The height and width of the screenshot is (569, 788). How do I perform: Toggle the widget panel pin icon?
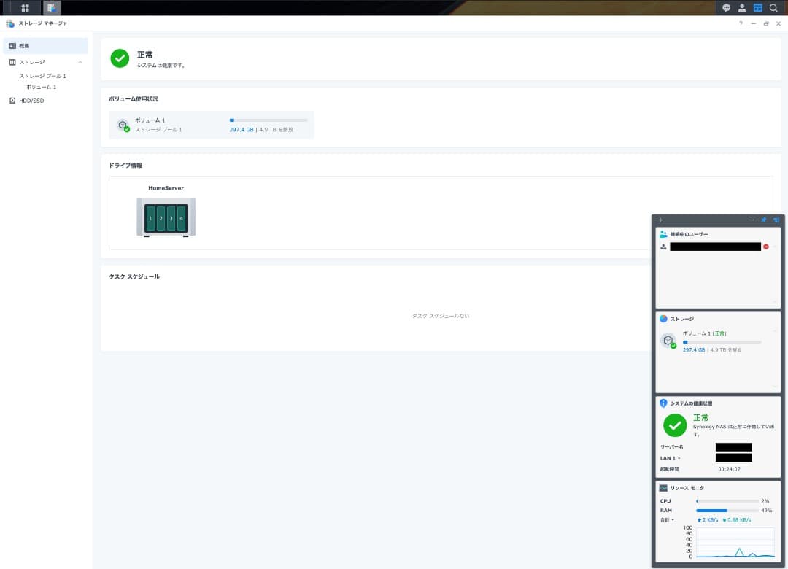[763, 220]
